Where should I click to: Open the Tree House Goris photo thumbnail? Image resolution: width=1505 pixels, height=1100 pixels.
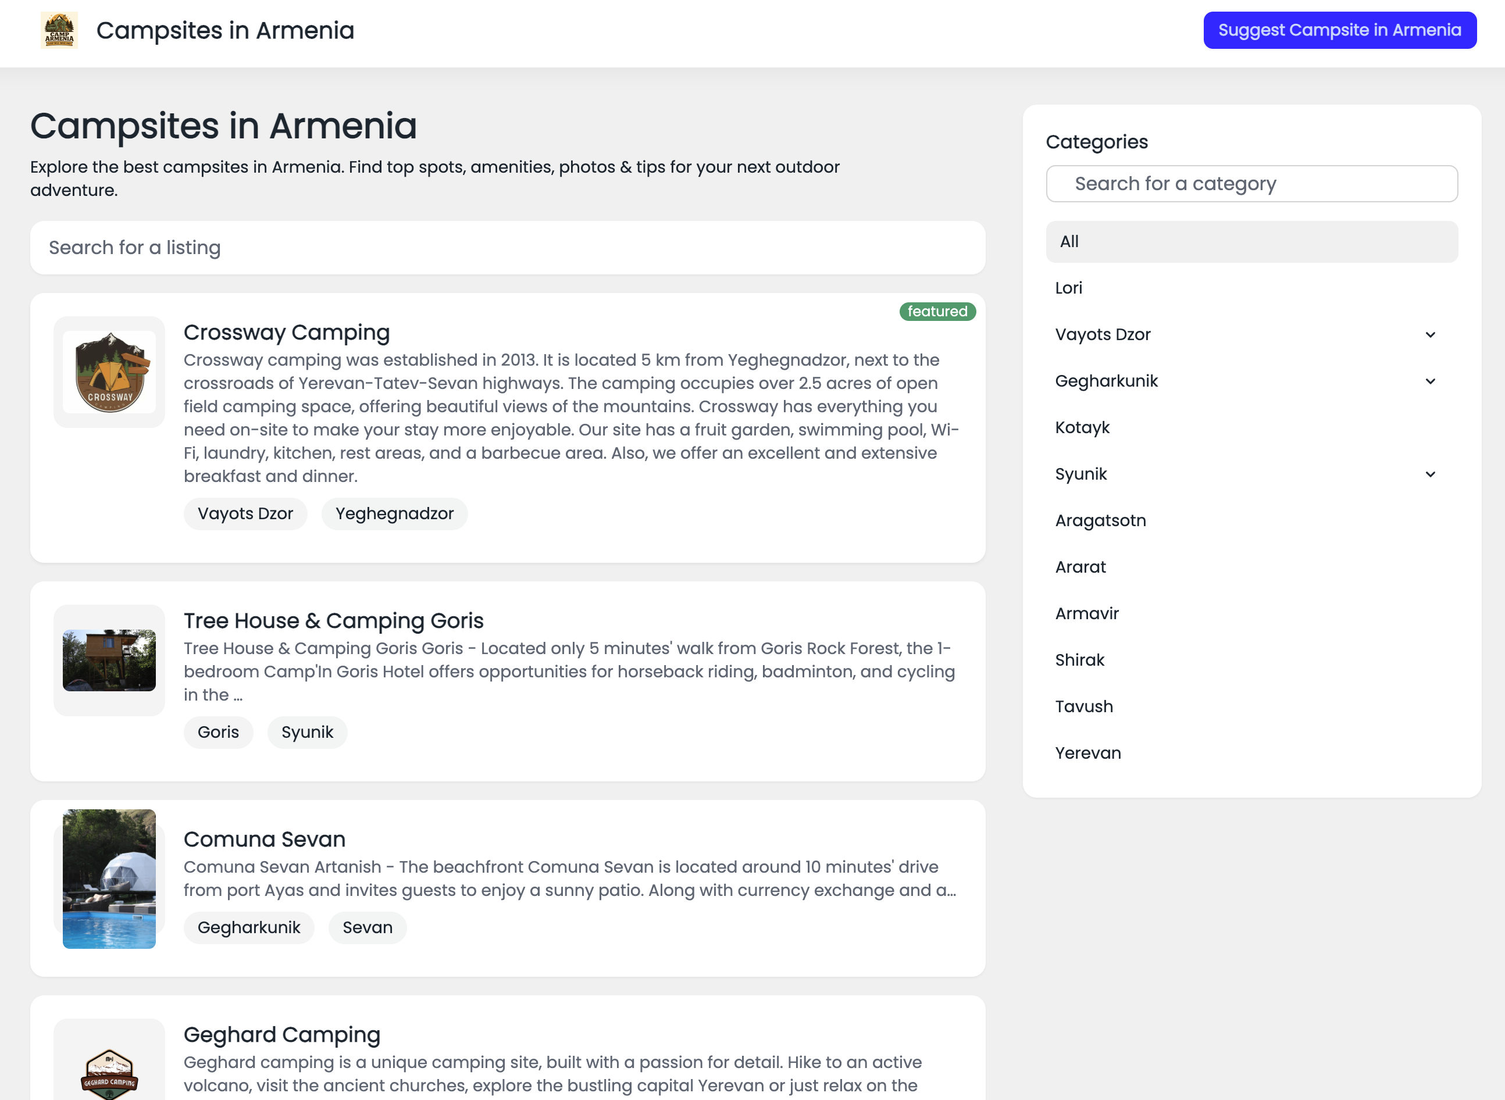coord(109,660)
